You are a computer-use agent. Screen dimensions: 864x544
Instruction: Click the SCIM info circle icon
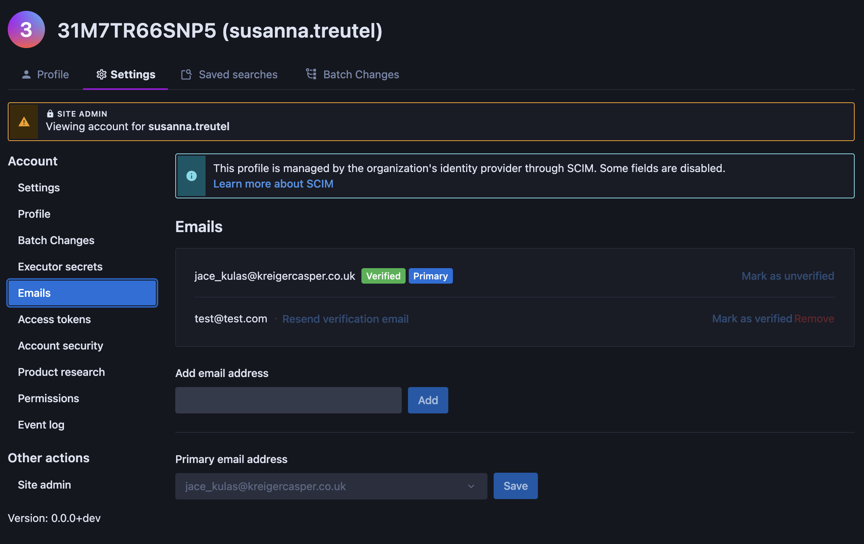tap(192, 176)
